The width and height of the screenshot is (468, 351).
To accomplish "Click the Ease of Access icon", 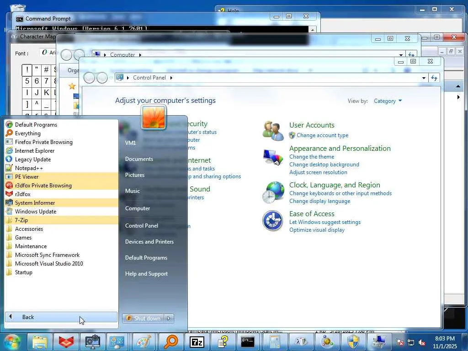I will click(x=273, y=221).
